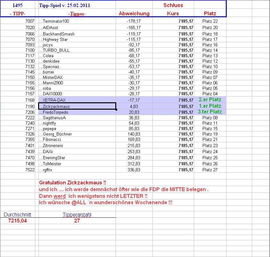Select deviation value 4,83

pos(134,106)
